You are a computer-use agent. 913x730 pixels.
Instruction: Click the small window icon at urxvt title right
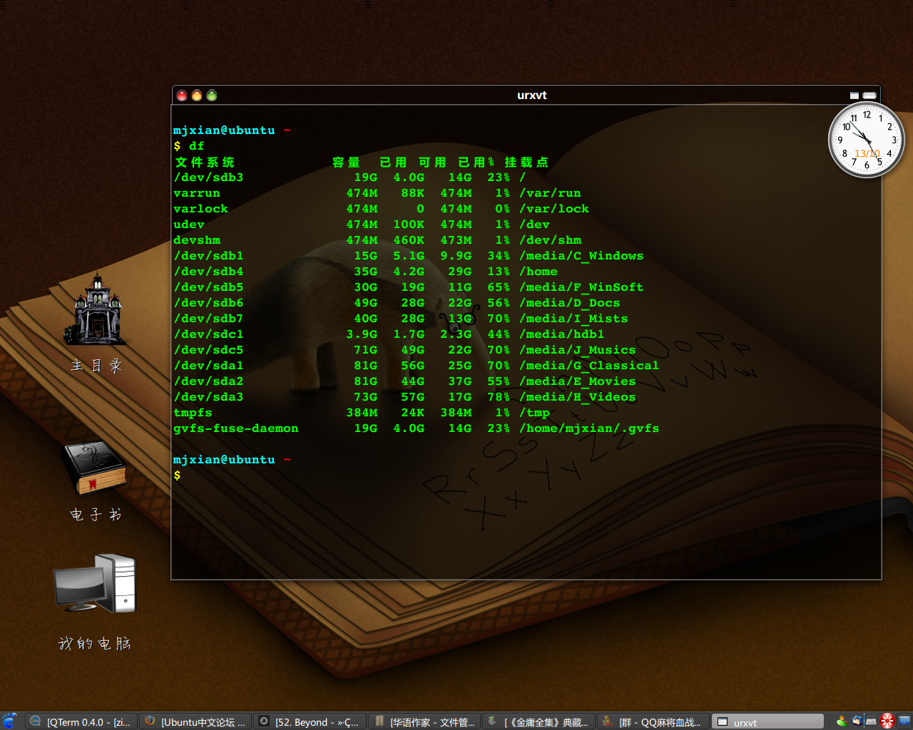coord(855,96)
